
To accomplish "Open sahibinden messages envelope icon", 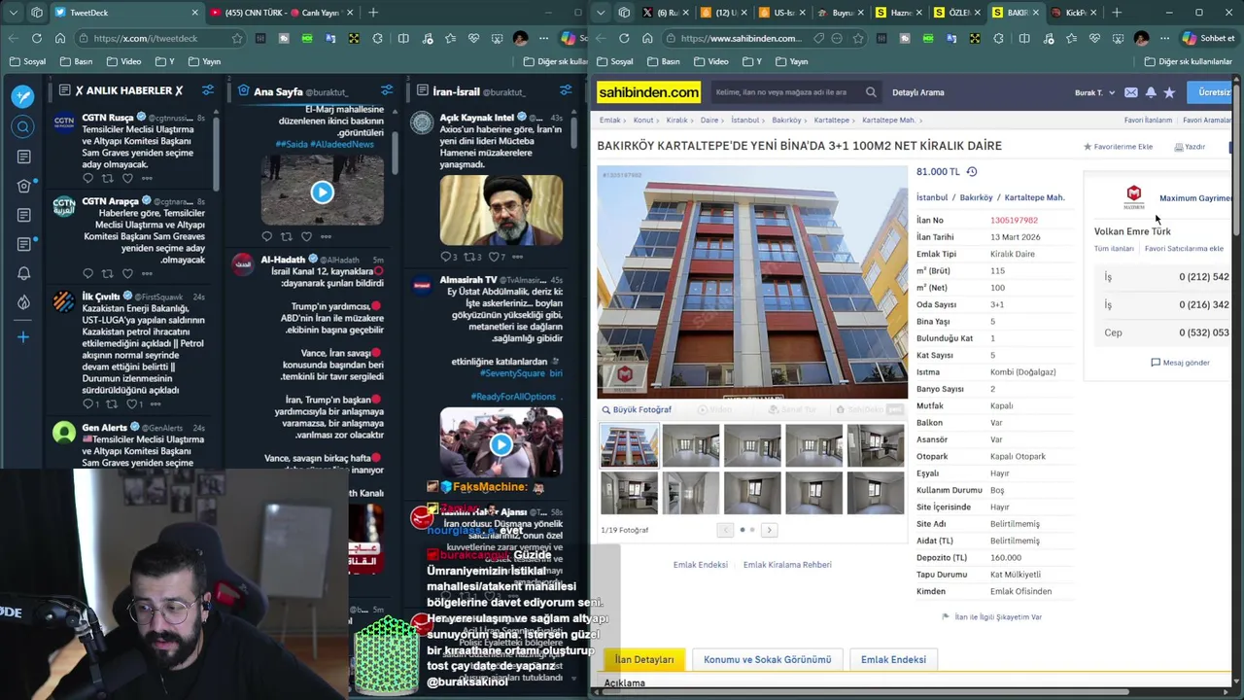I will pyautogui.click(x=1131, y=92).
